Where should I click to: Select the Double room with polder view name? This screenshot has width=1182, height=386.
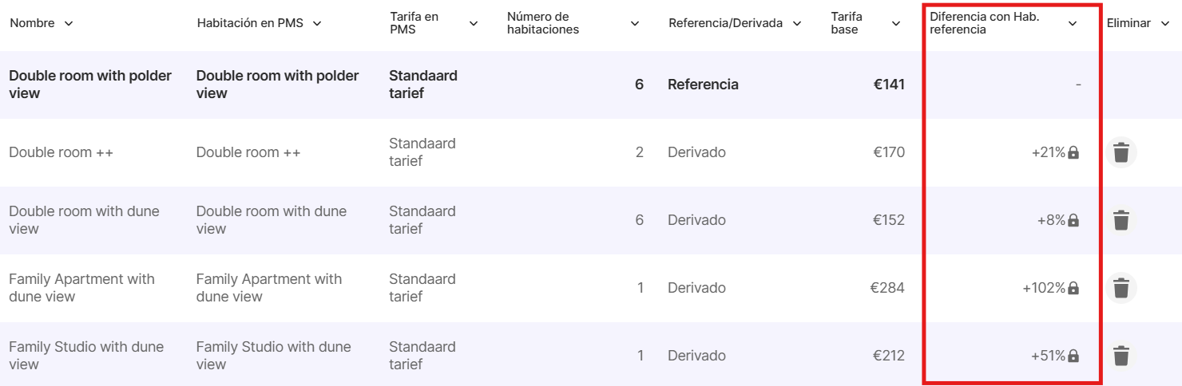(90, 85)
